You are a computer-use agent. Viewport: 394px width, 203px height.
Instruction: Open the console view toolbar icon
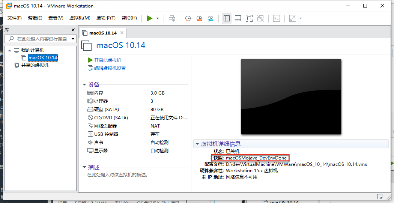pos(277,18)
